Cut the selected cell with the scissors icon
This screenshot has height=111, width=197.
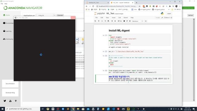pyautogui.click(x=102, y=21)
